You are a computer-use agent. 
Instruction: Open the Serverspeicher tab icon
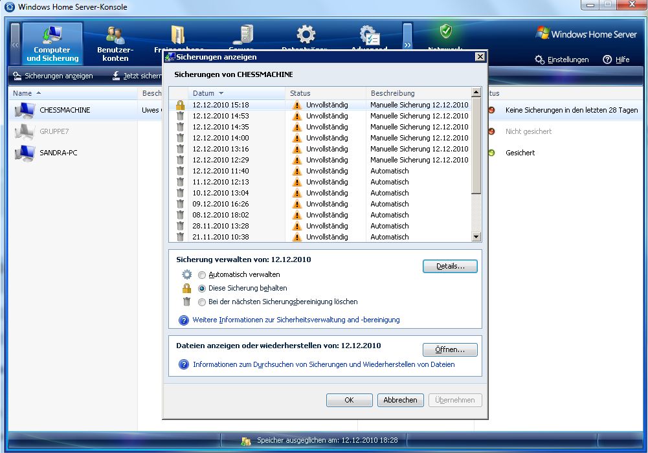point(243,36)
